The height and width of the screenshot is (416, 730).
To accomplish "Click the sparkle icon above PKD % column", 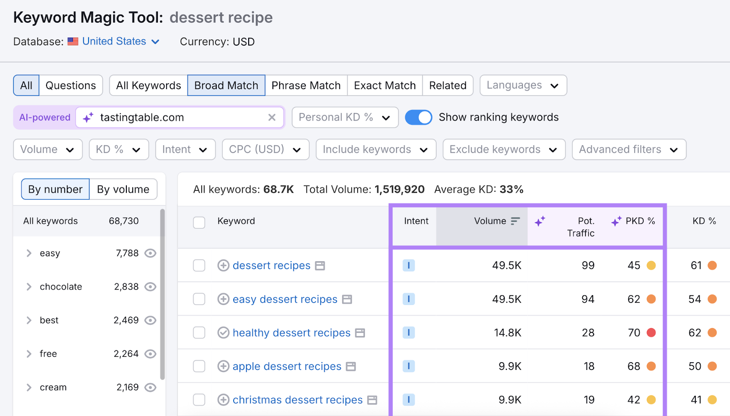I will point(616,221).
